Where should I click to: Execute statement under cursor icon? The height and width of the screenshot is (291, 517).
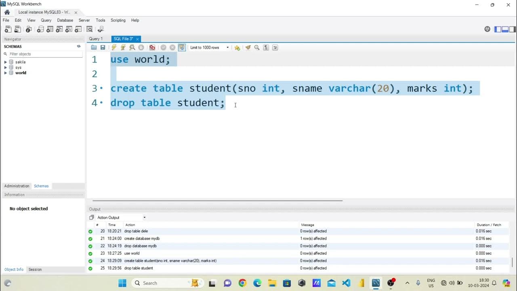123,47
